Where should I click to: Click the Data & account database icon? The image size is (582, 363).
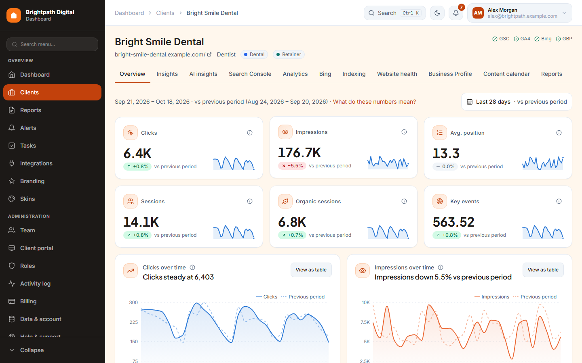click(x=12, y=319)
